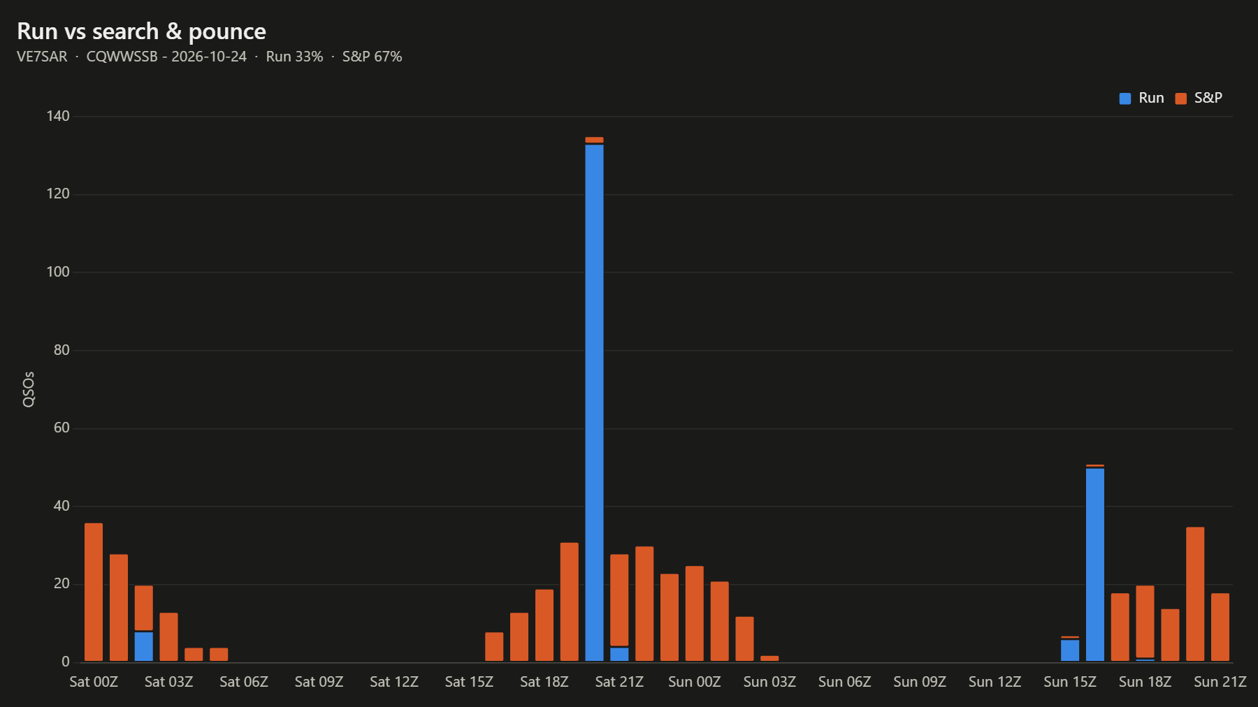Click the 'Sat 12Z' axis label
The width and height of the screenshot is (1258, 707).
394,682
